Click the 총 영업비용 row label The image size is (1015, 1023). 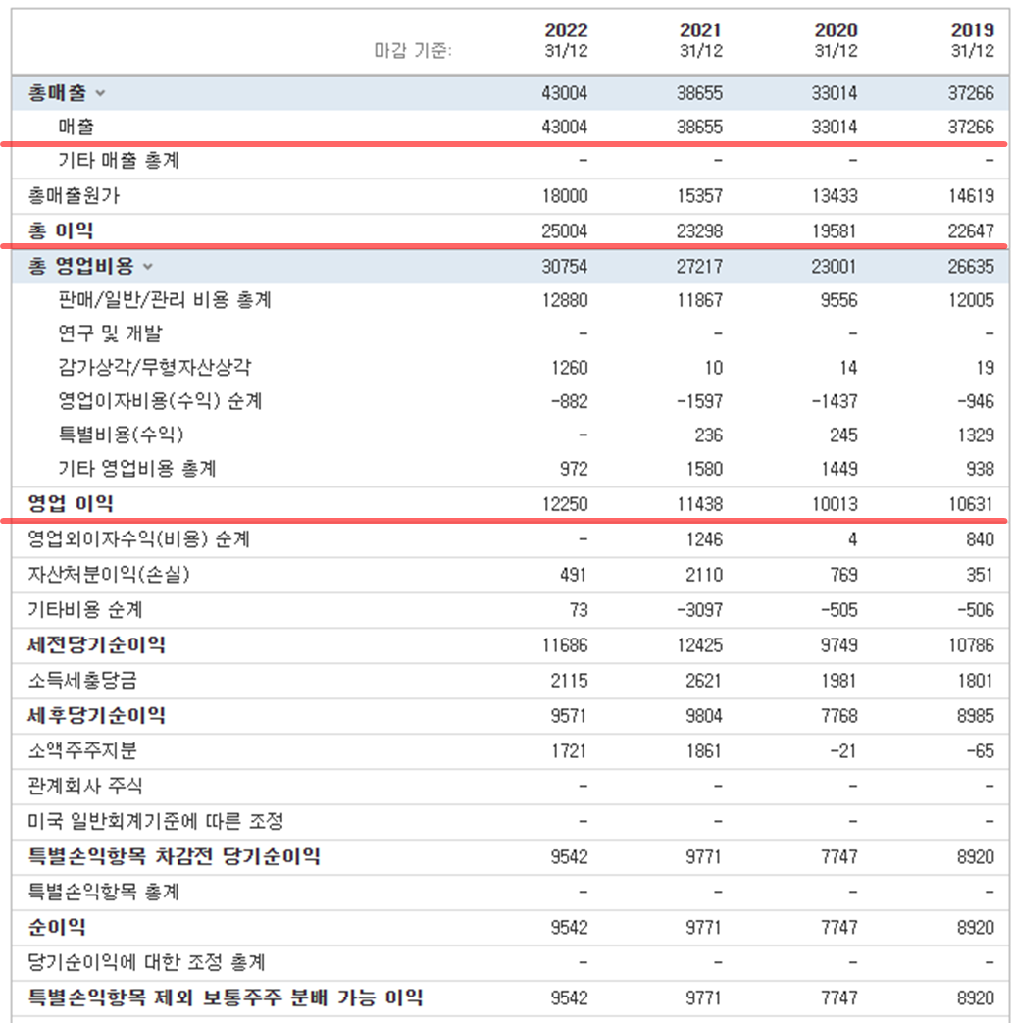coord(80,266)
